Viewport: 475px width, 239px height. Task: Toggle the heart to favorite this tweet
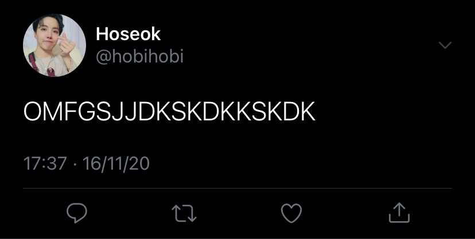click(x=291, y=213)
